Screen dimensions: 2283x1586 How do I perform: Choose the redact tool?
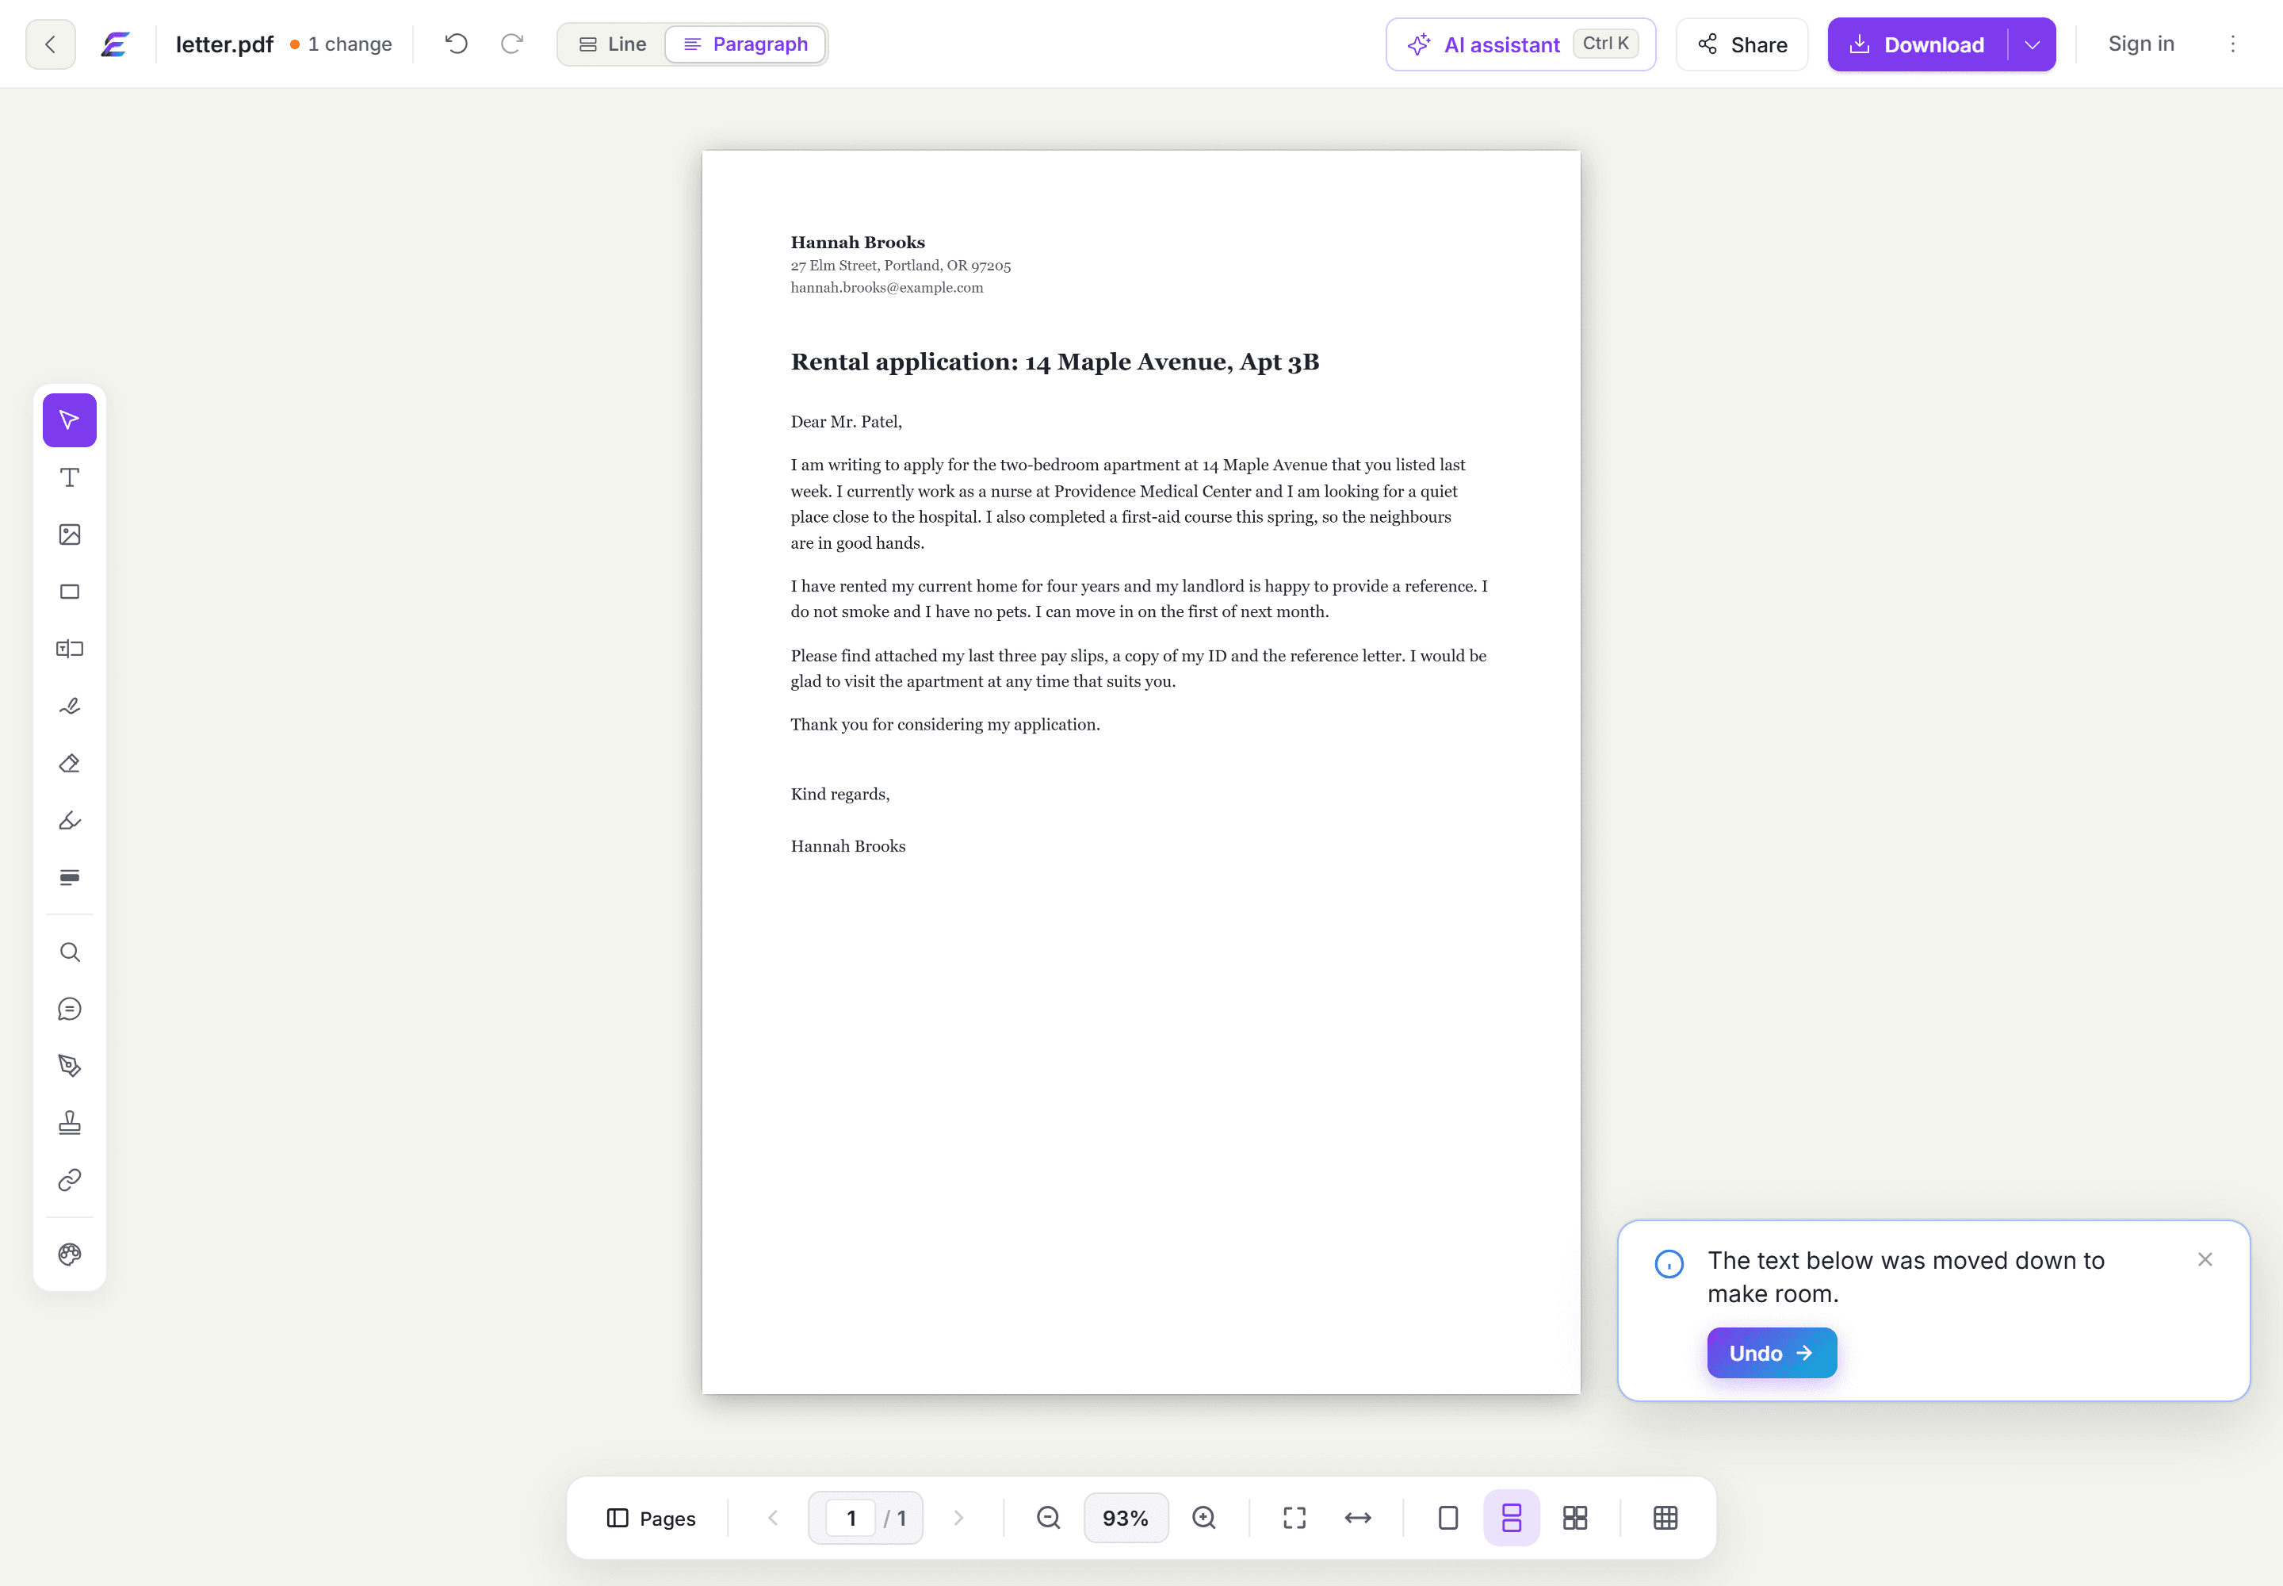70,878
